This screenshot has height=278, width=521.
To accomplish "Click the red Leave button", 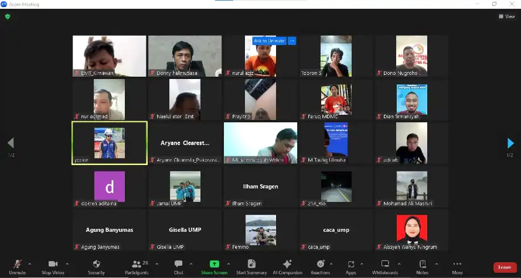I will (505, 267).
